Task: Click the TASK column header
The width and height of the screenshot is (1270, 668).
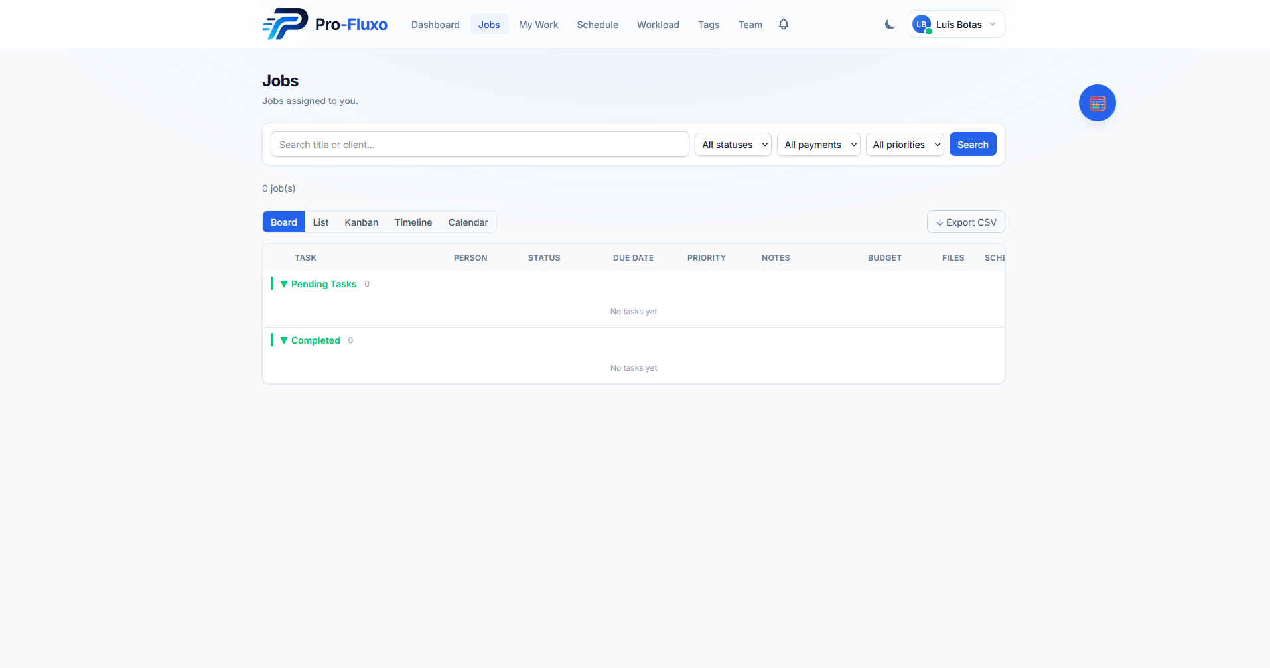Action: pyautogui.click(x=305, y=258)
